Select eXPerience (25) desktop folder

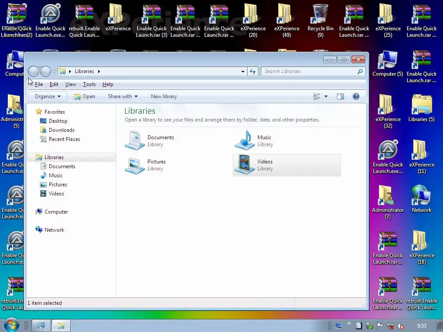click(x=388, y=21)
